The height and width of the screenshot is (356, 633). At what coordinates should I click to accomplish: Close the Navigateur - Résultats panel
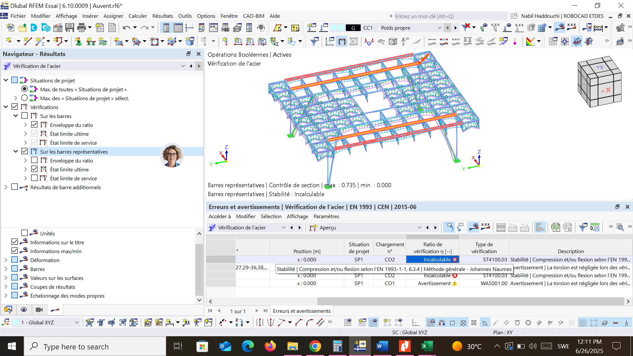point(198,54)
